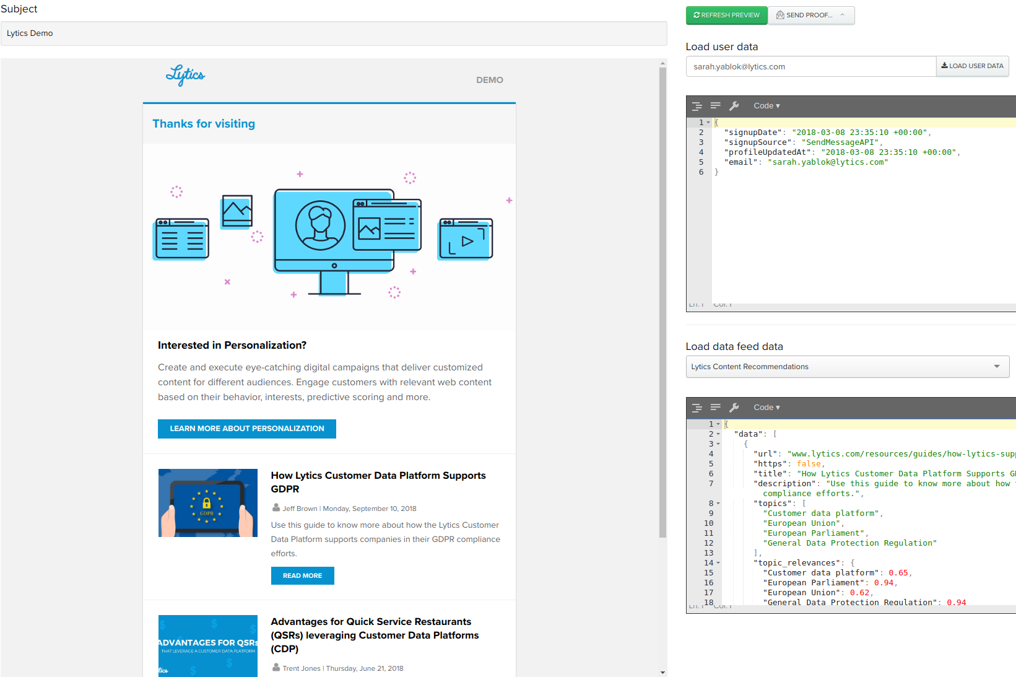Image resolution: width=1016 pixels, height=677 pixels.
Task: Click Learn More About Personalization button
Action: tap(247, 429)
